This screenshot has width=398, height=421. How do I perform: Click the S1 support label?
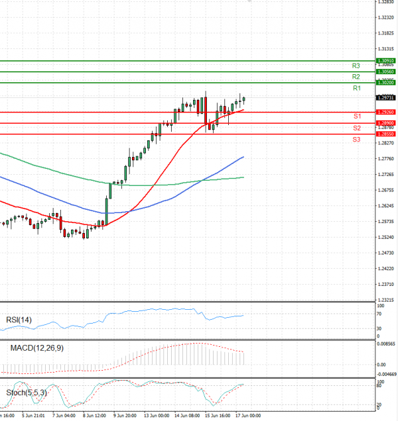tap(357, 117)
